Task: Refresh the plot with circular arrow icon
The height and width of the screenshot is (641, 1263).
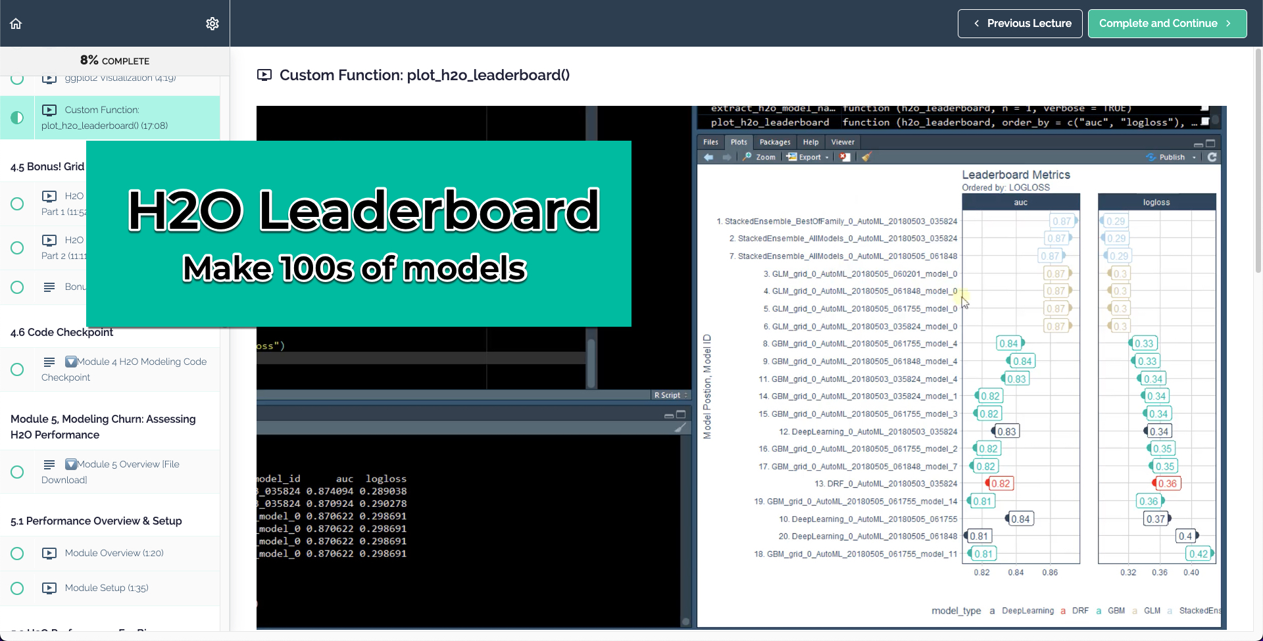Action: 1212,157
